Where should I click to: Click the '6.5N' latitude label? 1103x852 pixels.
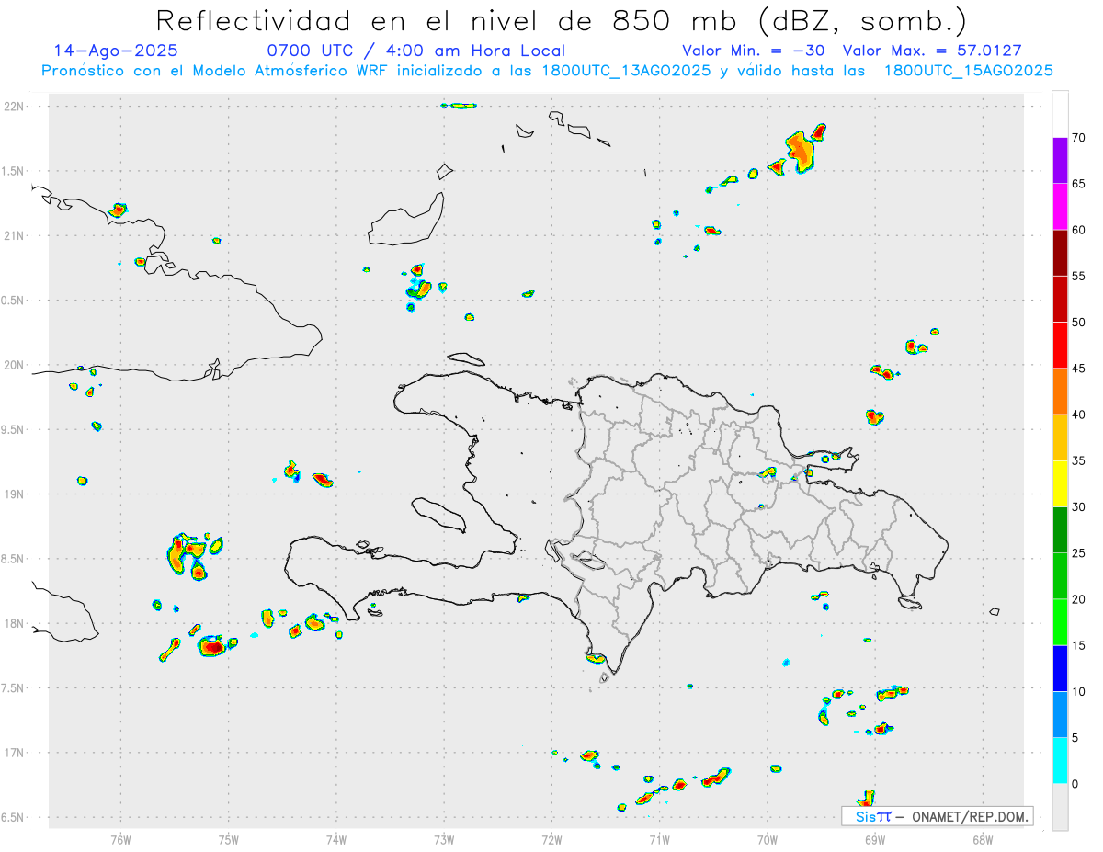[x=14, y=818]
